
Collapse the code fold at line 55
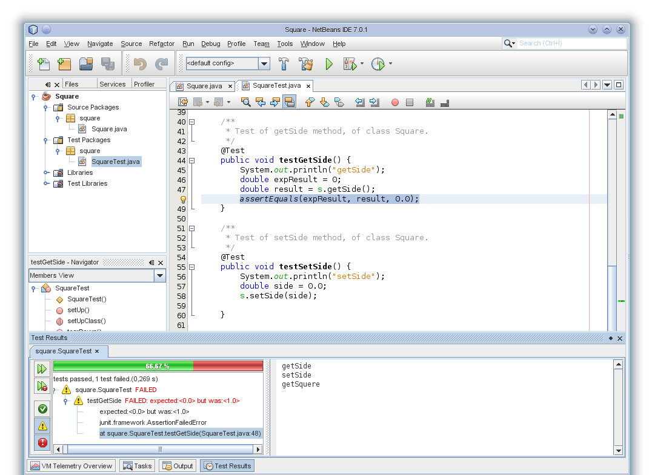tap(191, 267)
